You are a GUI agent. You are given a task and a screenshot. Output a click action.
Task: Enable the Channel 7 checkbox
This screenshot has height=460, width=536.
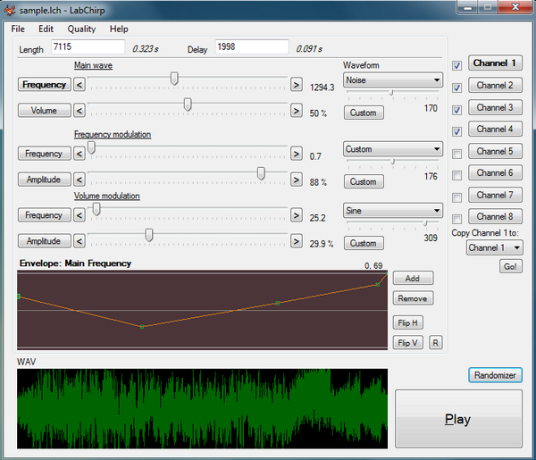pyautogui.click(x=456, y=197)
